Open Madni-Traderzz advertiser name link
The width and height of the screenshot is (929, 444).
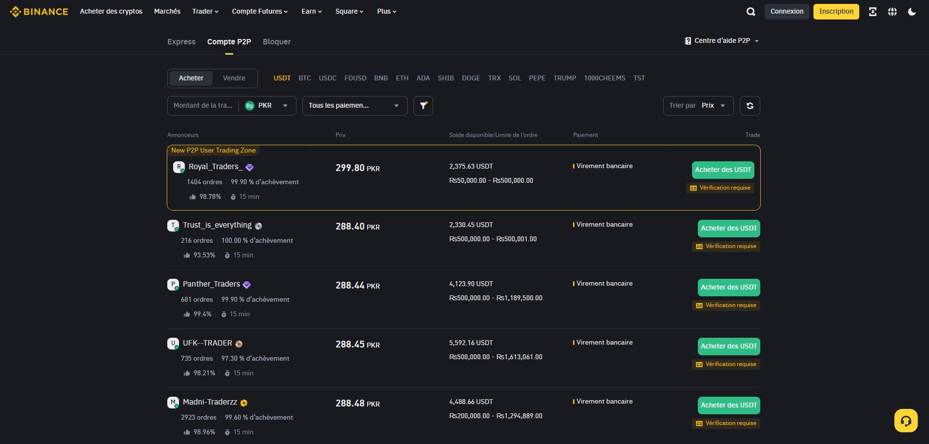(x=210, y=402)
